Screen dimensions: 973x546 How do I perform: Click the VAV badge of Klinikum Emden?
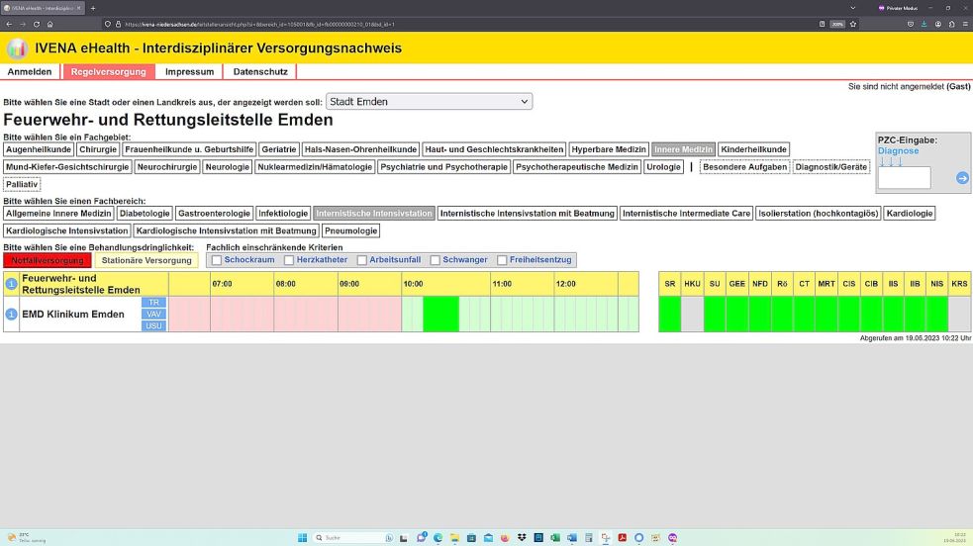click(153, 315)
